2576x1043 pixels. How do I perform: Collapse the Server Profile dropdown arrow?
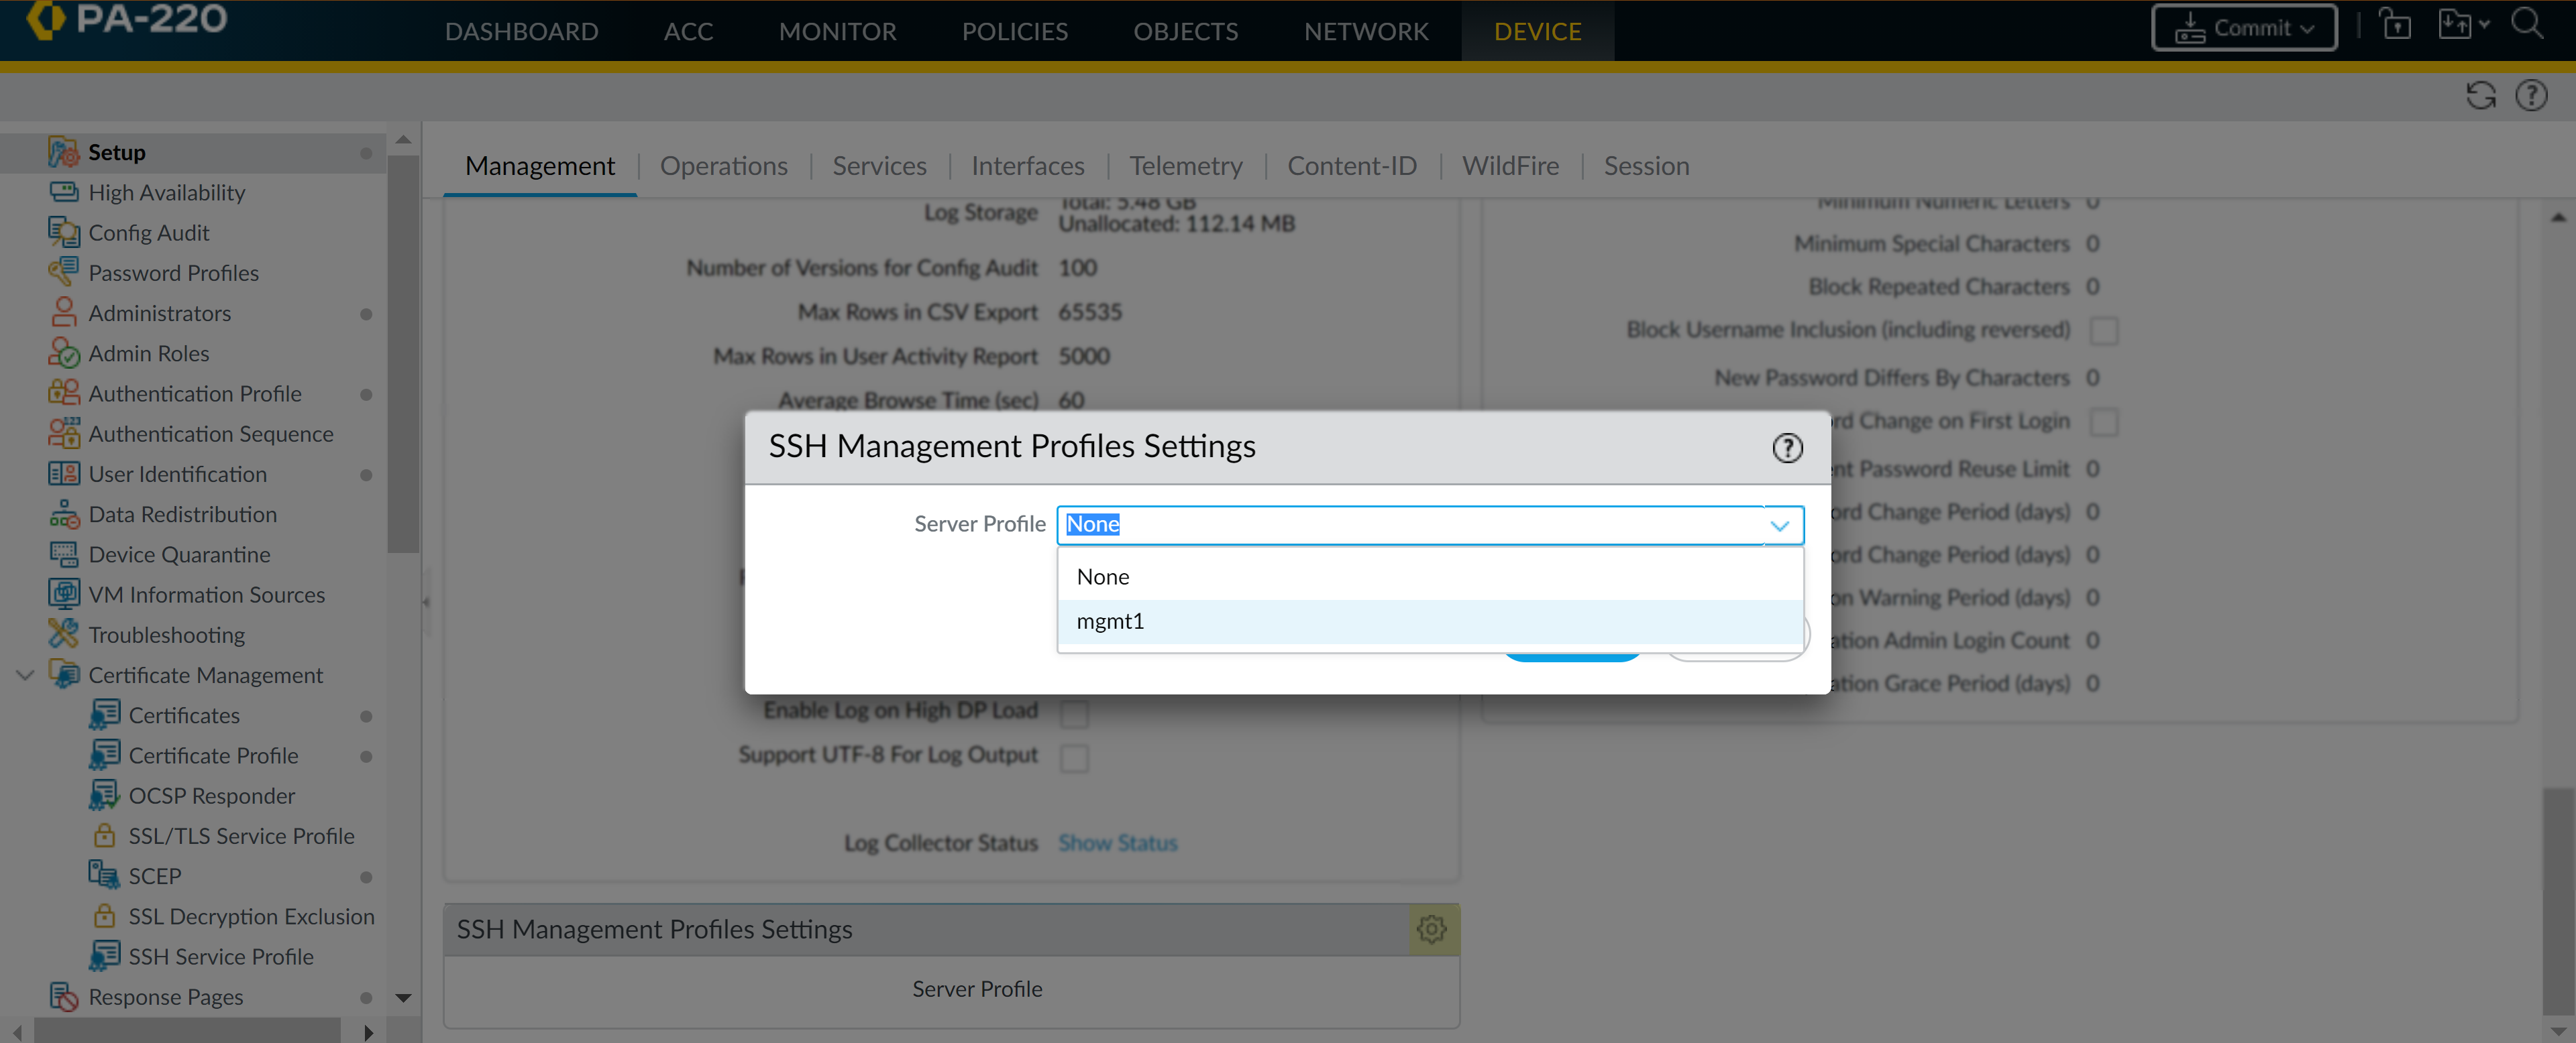click(1779, 526)
